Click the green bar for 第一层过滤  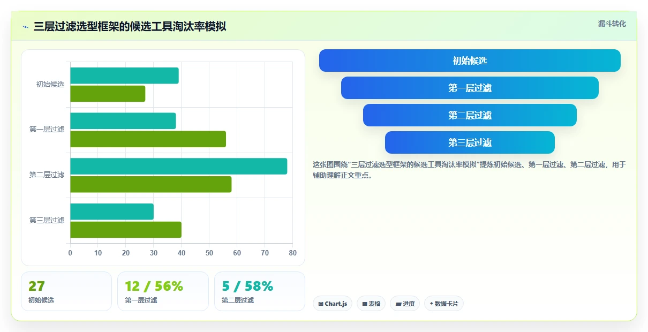pyautogui.click(x=148, y=139)
